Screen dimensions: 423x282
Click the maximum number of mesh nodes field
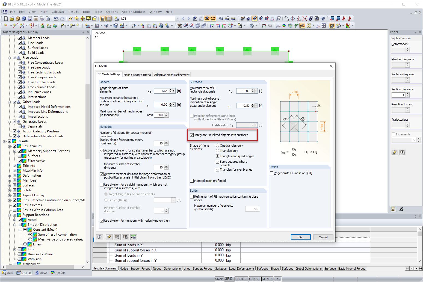point(159,115)
